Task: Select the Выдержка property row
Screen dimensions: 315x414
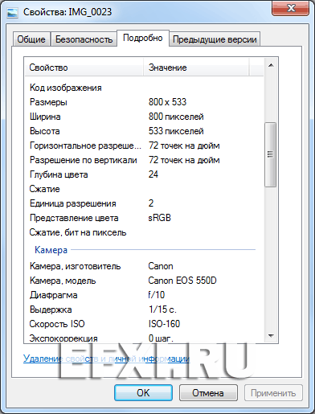Action: tap(144, 309)
